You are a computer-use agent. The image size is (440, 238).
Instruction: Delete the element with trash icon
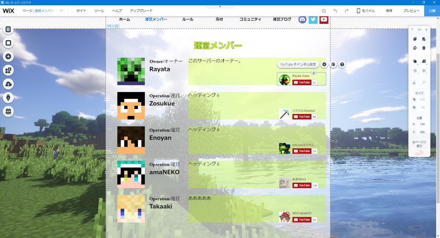(x=424, y=48)
